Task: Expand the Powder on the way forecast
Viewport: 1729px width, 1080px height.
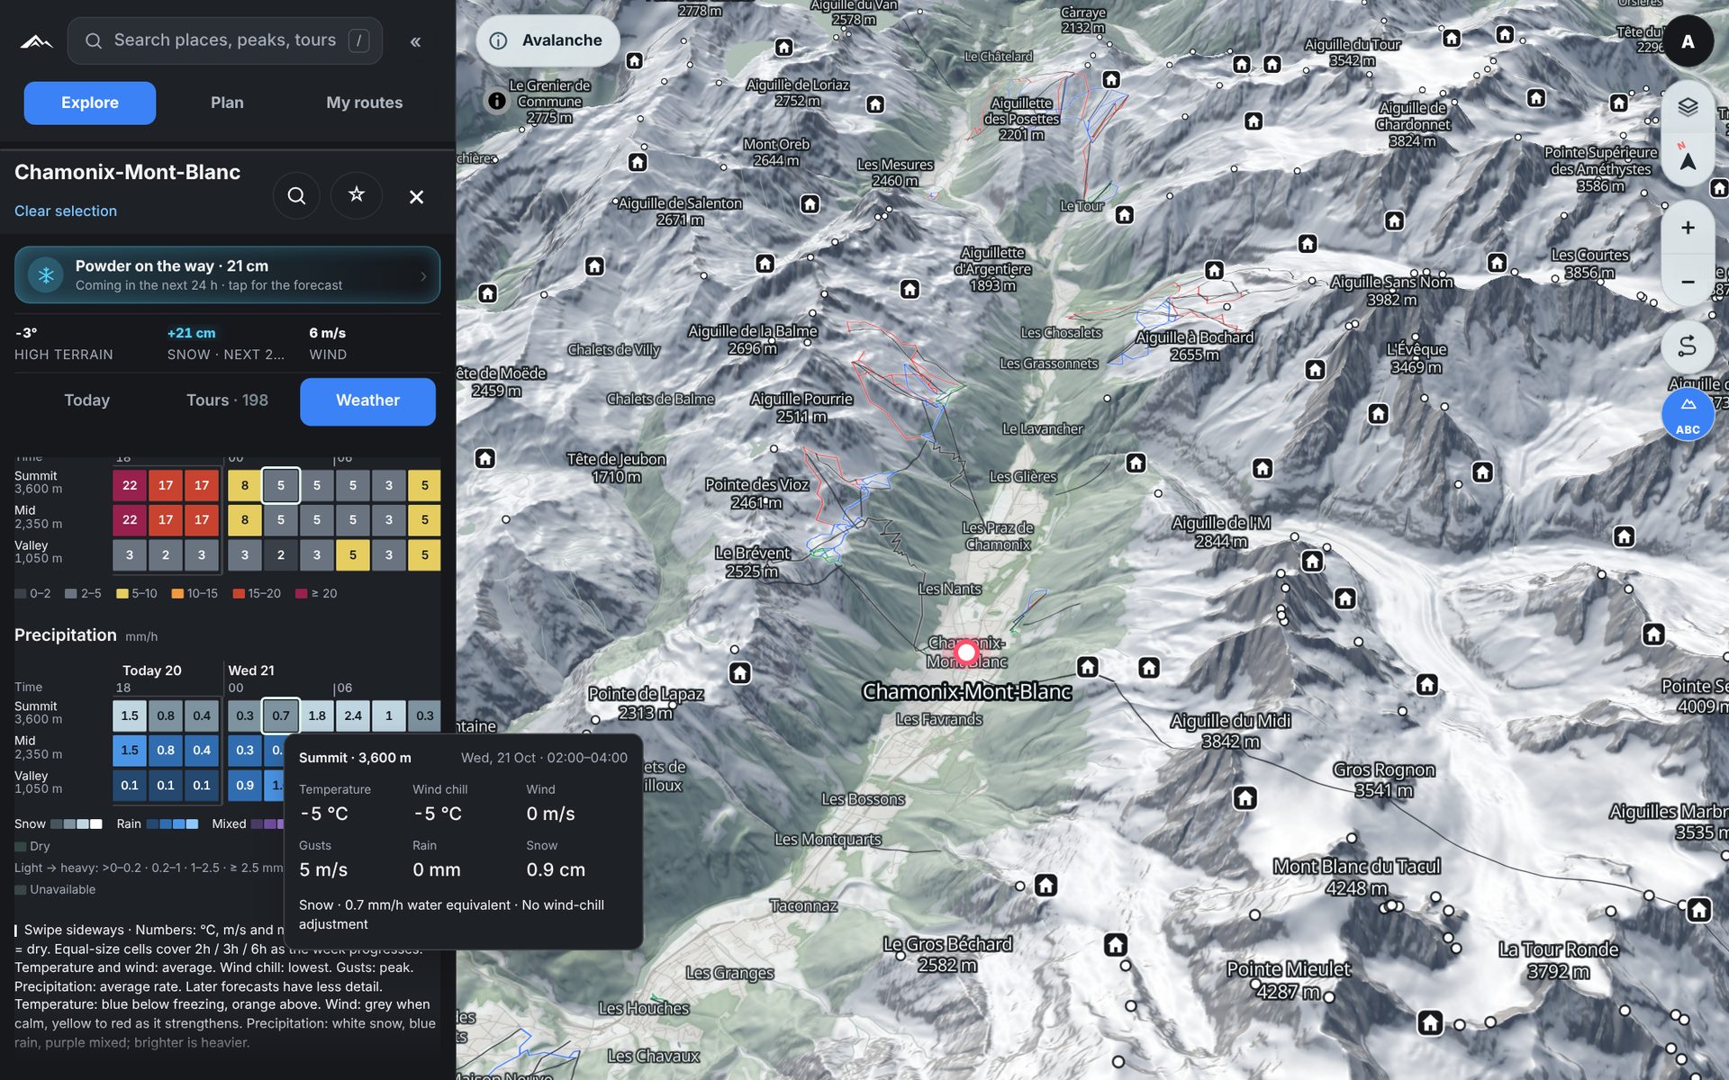Action: tap(227, 275)
